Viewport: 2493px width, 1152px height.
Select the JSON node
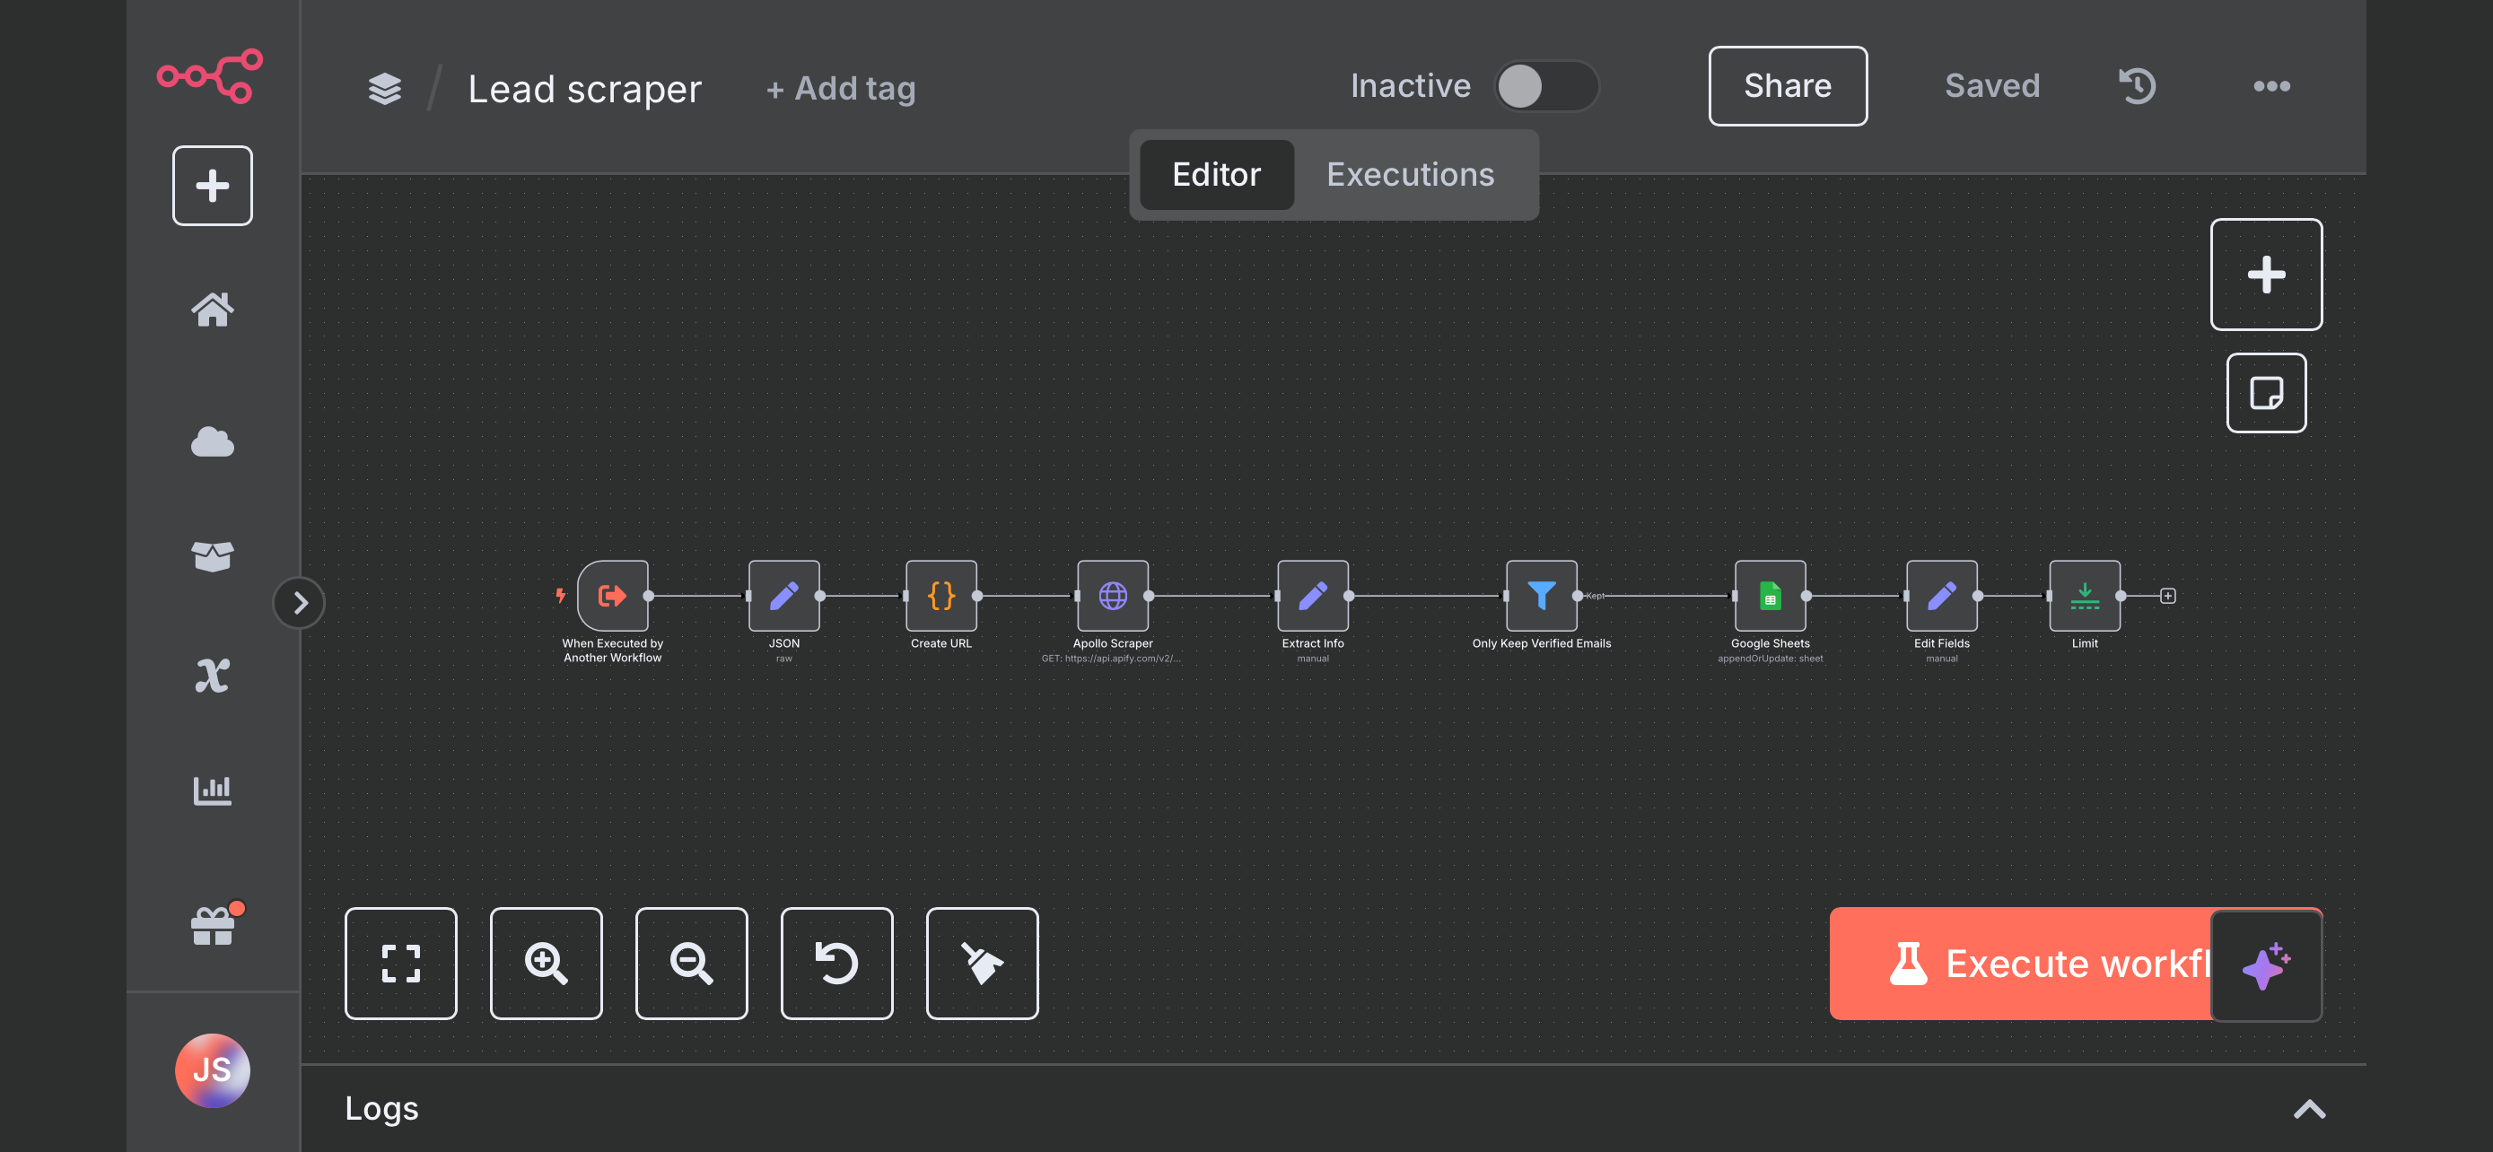click(784, 596)
